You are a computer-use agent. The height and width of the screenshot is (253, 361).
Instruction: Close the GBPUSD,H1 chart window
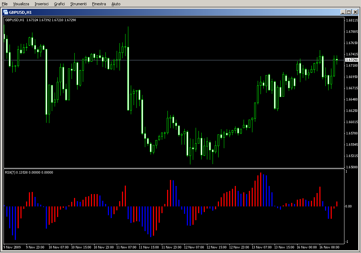pos(355,12)
